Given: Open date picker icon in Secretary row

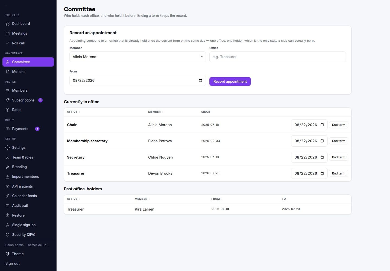Looking at the screenshot, I should 322,157.
